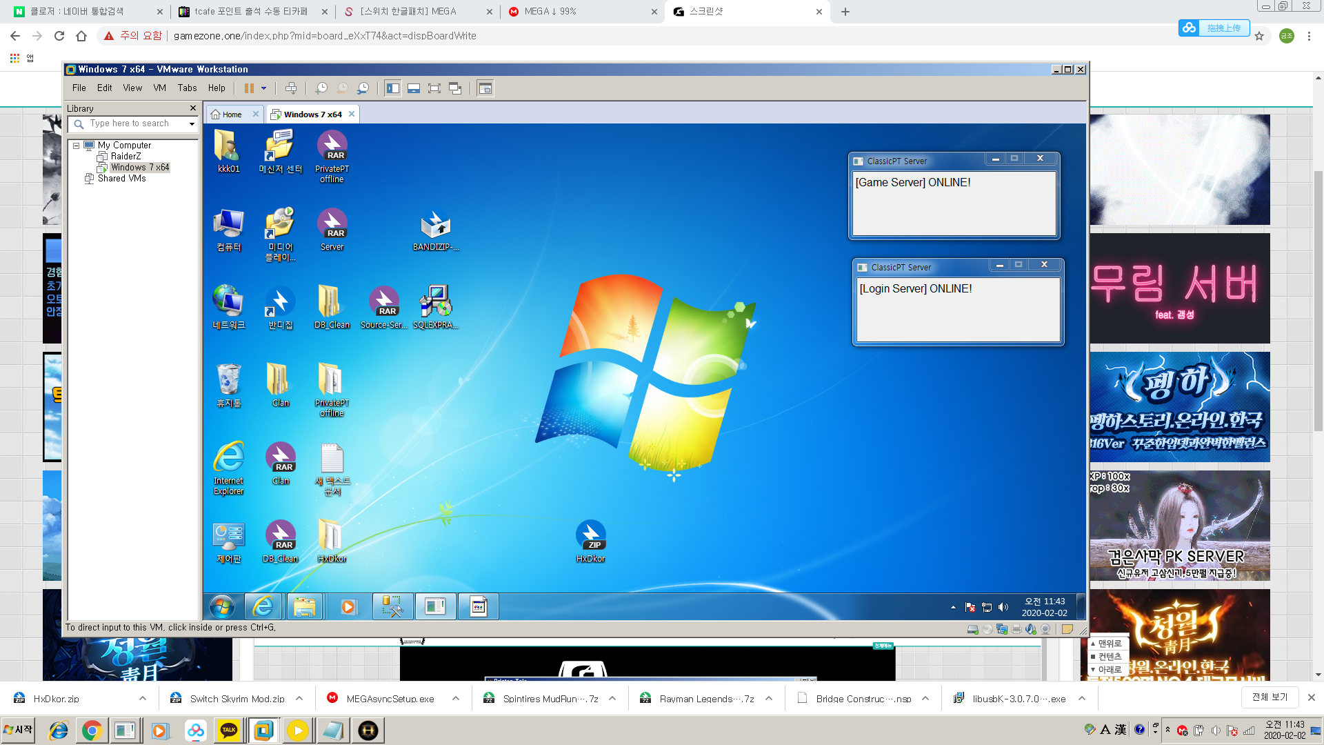Take a snapshot of the virtual machine
Image resolution: width=1324 pixels, height=745 pixels.
point(321,88)
